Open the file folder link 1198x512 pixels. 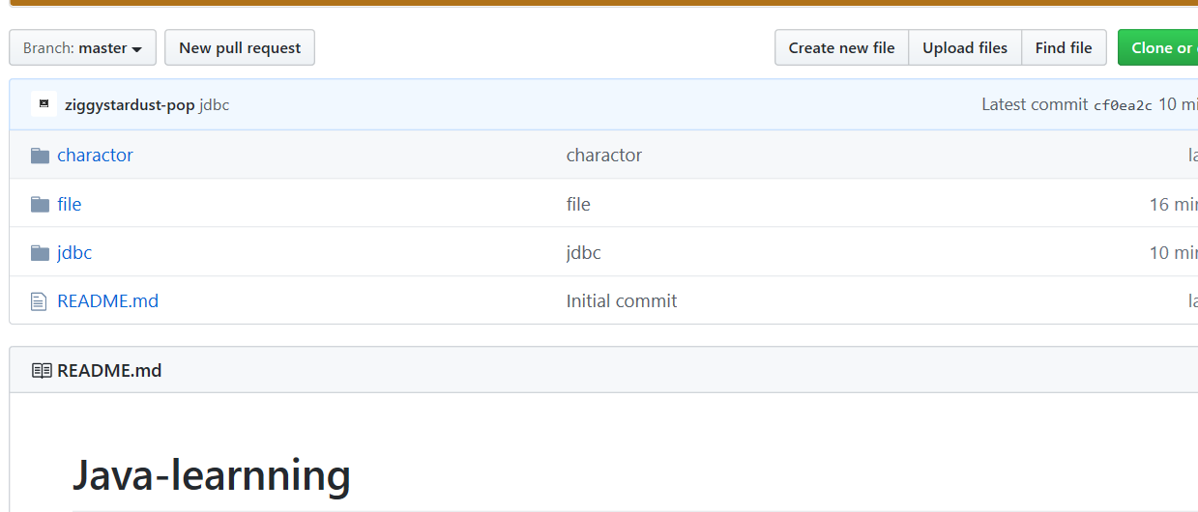click(x=69, y=204)
